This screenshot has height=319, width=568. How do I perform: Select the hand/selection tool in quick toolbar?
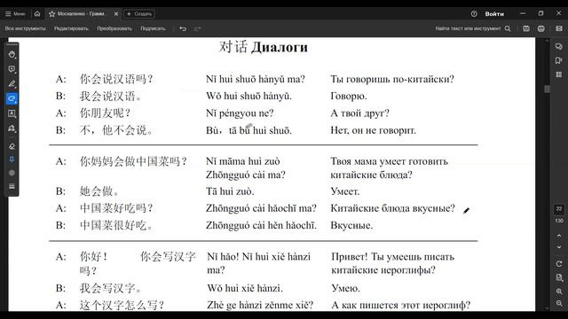tap(12, 54)
